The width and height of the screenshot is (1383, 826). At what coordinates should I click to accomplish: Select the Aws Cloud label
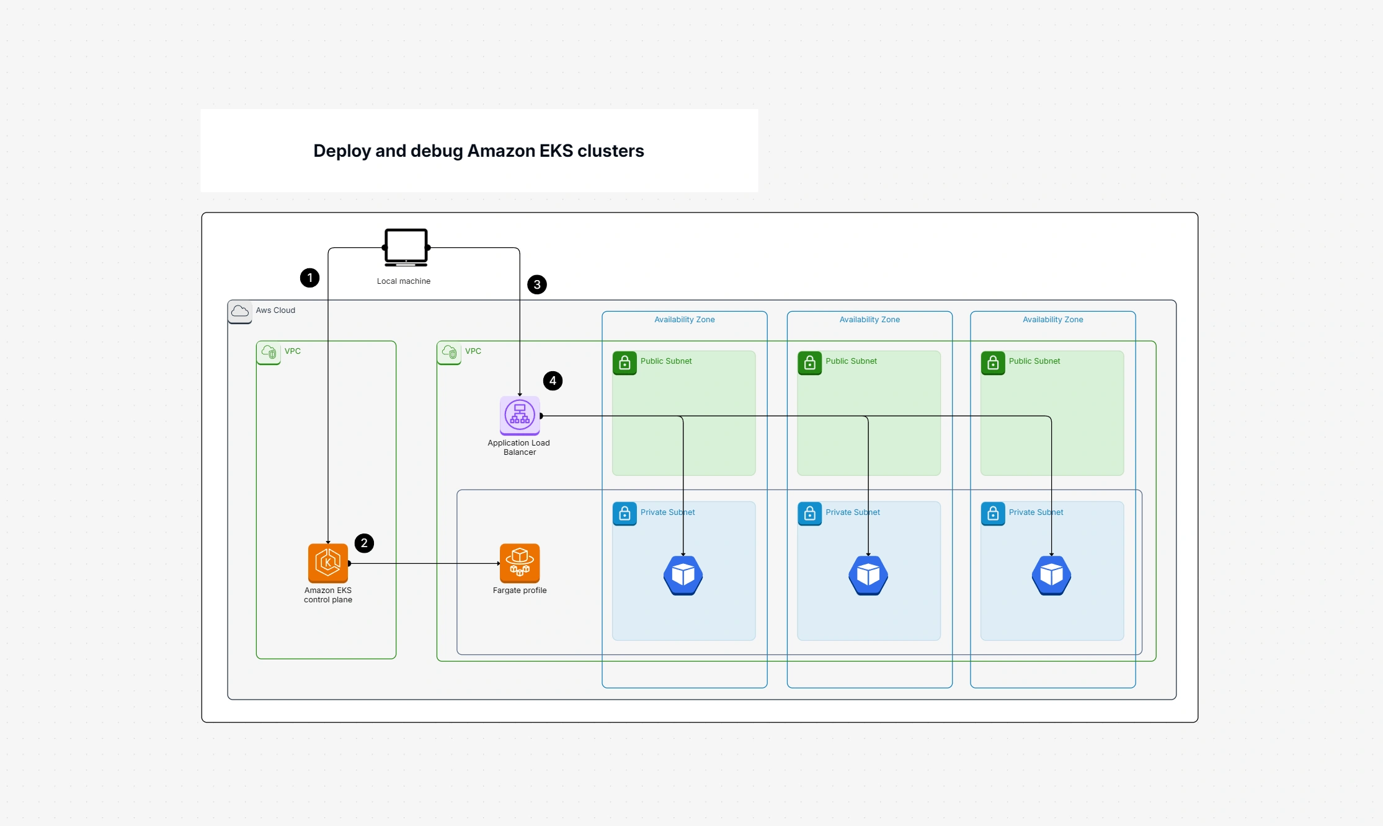pyautogui.click(x=275, y=310)
